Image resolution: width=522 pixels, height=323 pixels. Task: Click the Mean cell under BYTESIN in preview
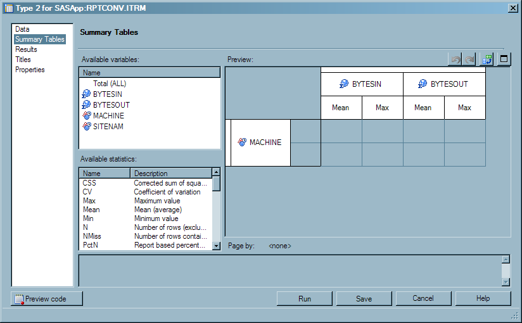[x=341, y=108]
